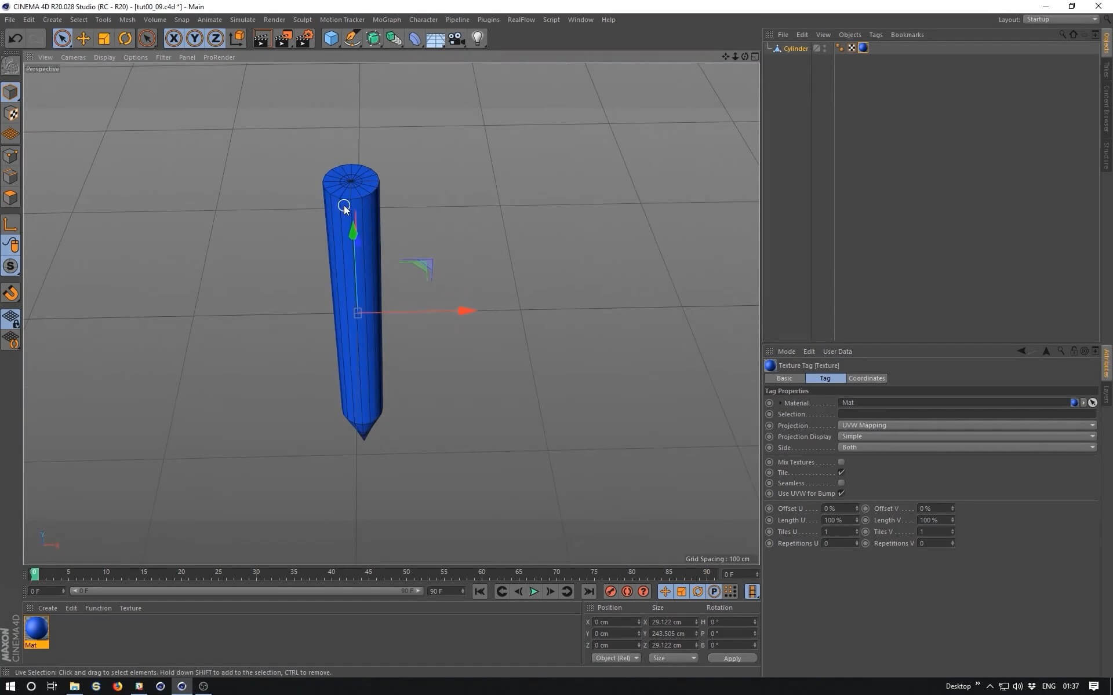Screen dimensions: 1113x695
Task: Select the Move tool
Action: [83, 39]
